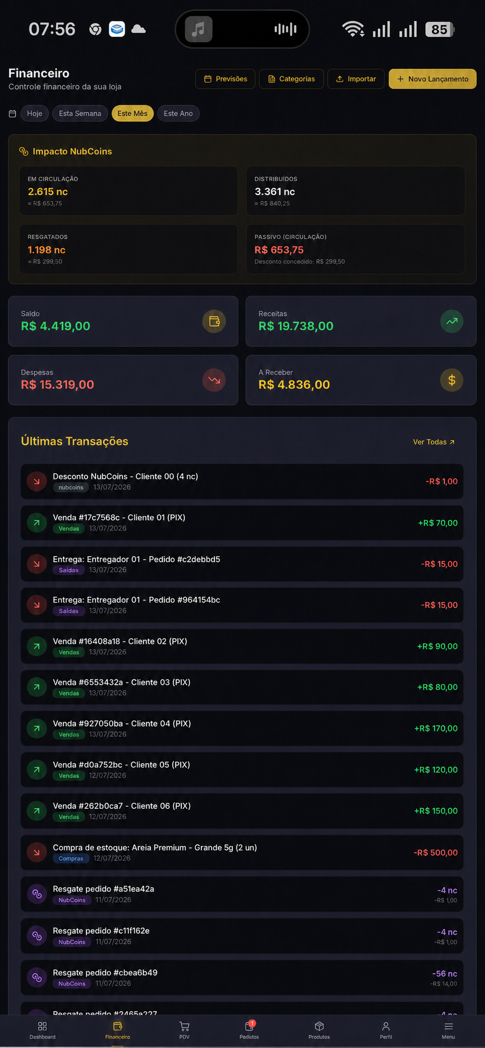The width and height of the screenshot is (485, 1048).
Task: Go to Produtos box icon
Action: [x=319, y=1026]
